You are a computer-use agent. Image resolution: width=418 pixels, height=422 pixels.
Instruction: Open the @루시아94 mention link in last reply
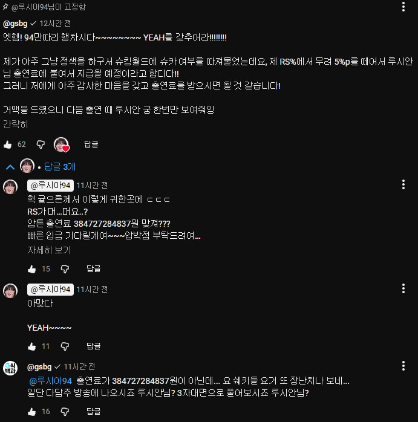pos(50,381)
